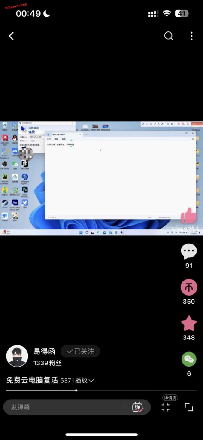
Task: Open the three-dot more options menu
Action: [191, 36]
